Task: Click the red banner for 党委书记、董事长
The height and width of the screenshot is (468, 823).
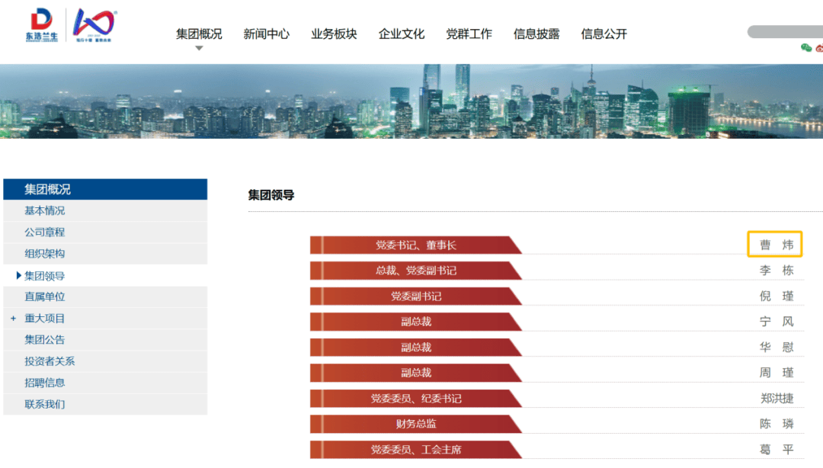Action: (415, 245)
